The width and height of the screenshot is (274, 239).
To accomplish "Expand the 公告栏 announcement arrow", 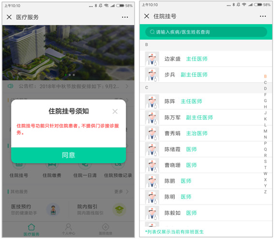I will click(x=127, y=86).
